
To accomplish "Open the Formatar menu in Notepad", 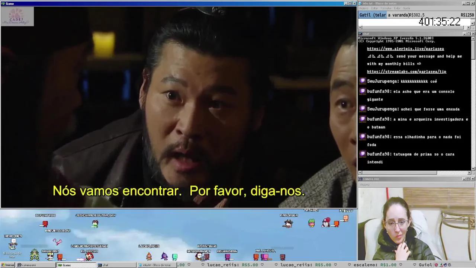I will (386, 8).
